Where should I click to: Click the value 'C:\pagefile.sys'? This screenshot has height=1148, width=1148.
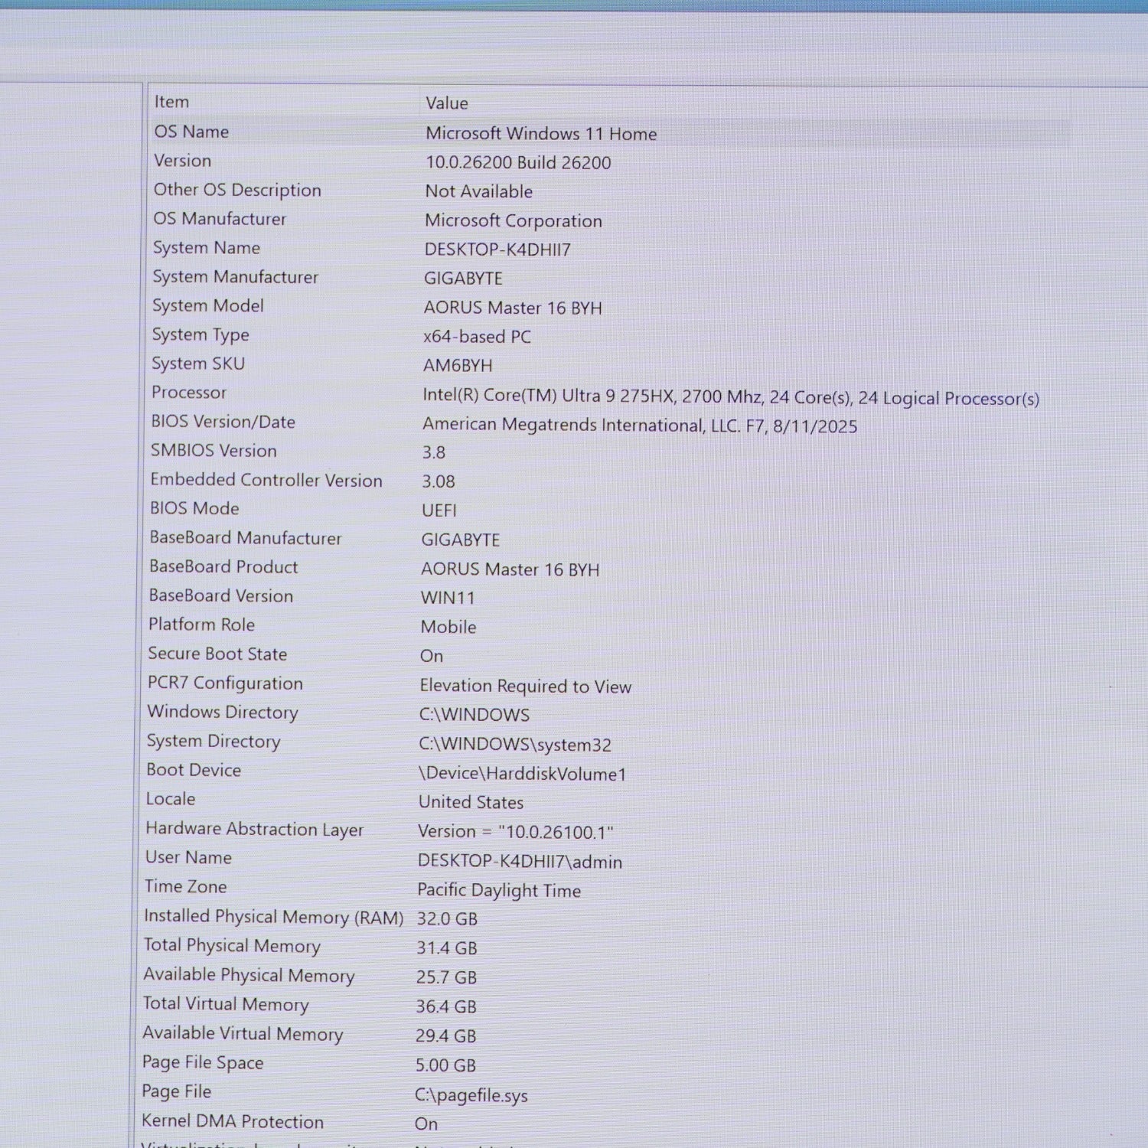pos(471,1095)
